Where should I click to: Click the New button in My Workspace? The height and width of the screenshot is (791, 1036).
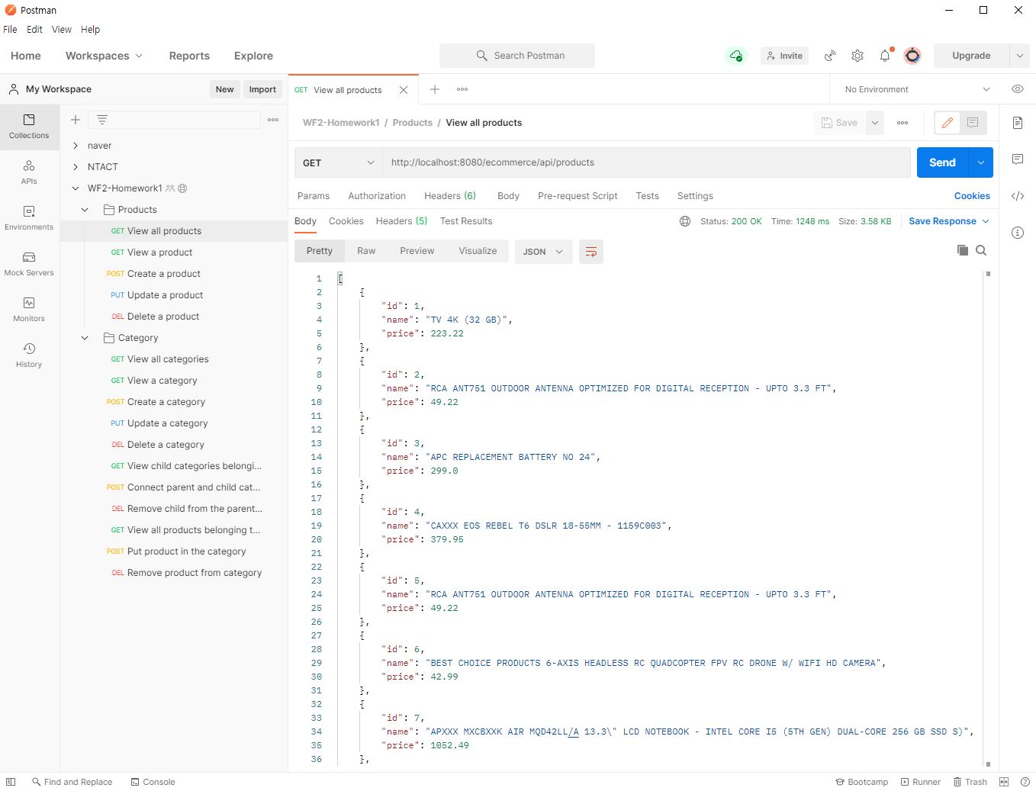tap(225, 89)
